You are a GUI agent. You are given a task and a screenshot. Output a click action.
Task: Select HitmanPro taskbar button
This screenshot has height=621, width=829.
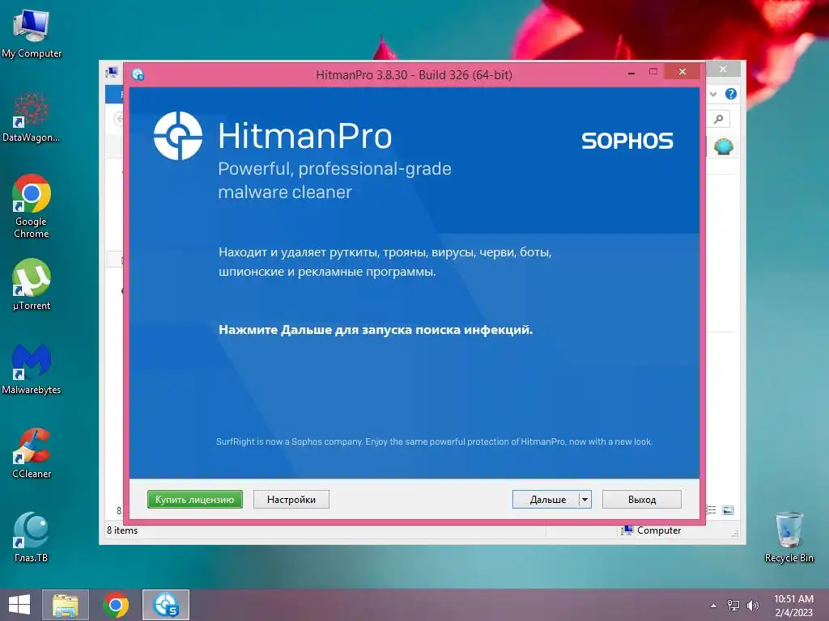tap(166, 605)
